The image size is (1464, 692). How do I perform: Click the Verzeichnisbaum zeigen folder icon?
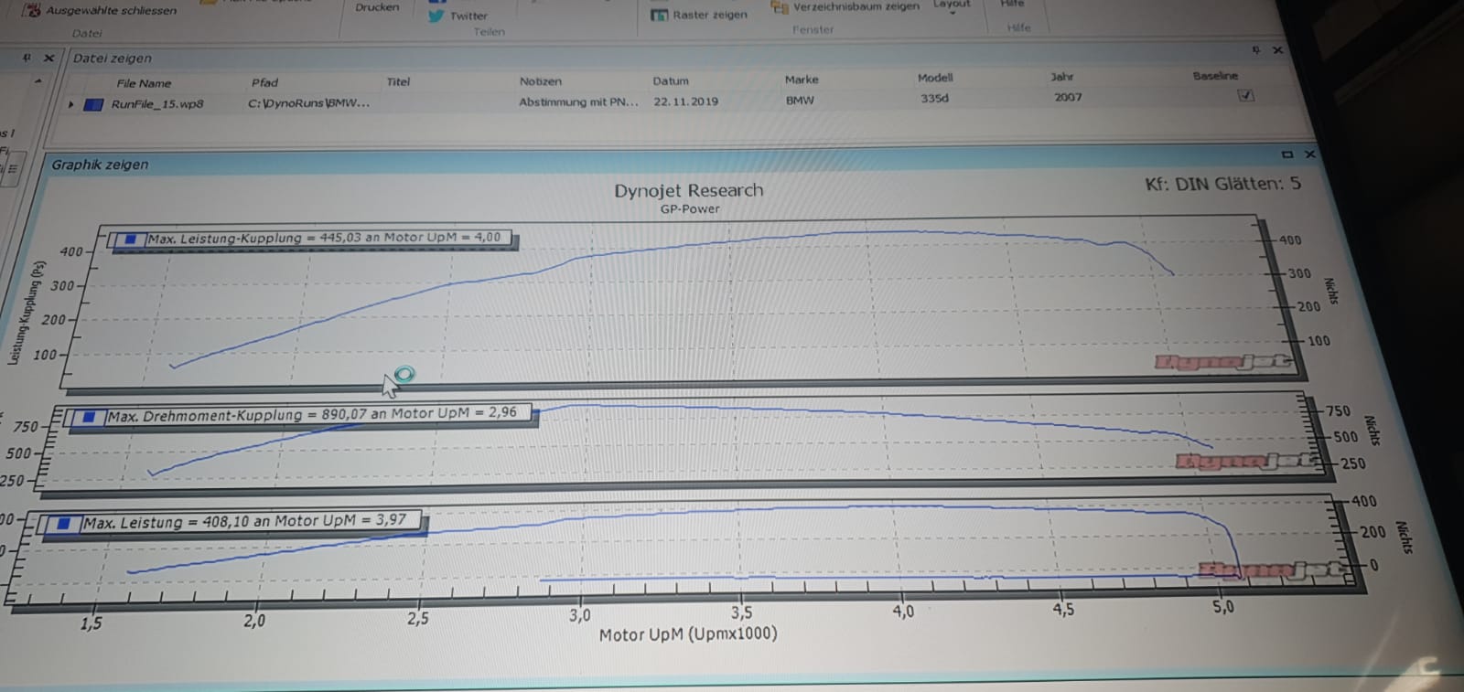780,7
